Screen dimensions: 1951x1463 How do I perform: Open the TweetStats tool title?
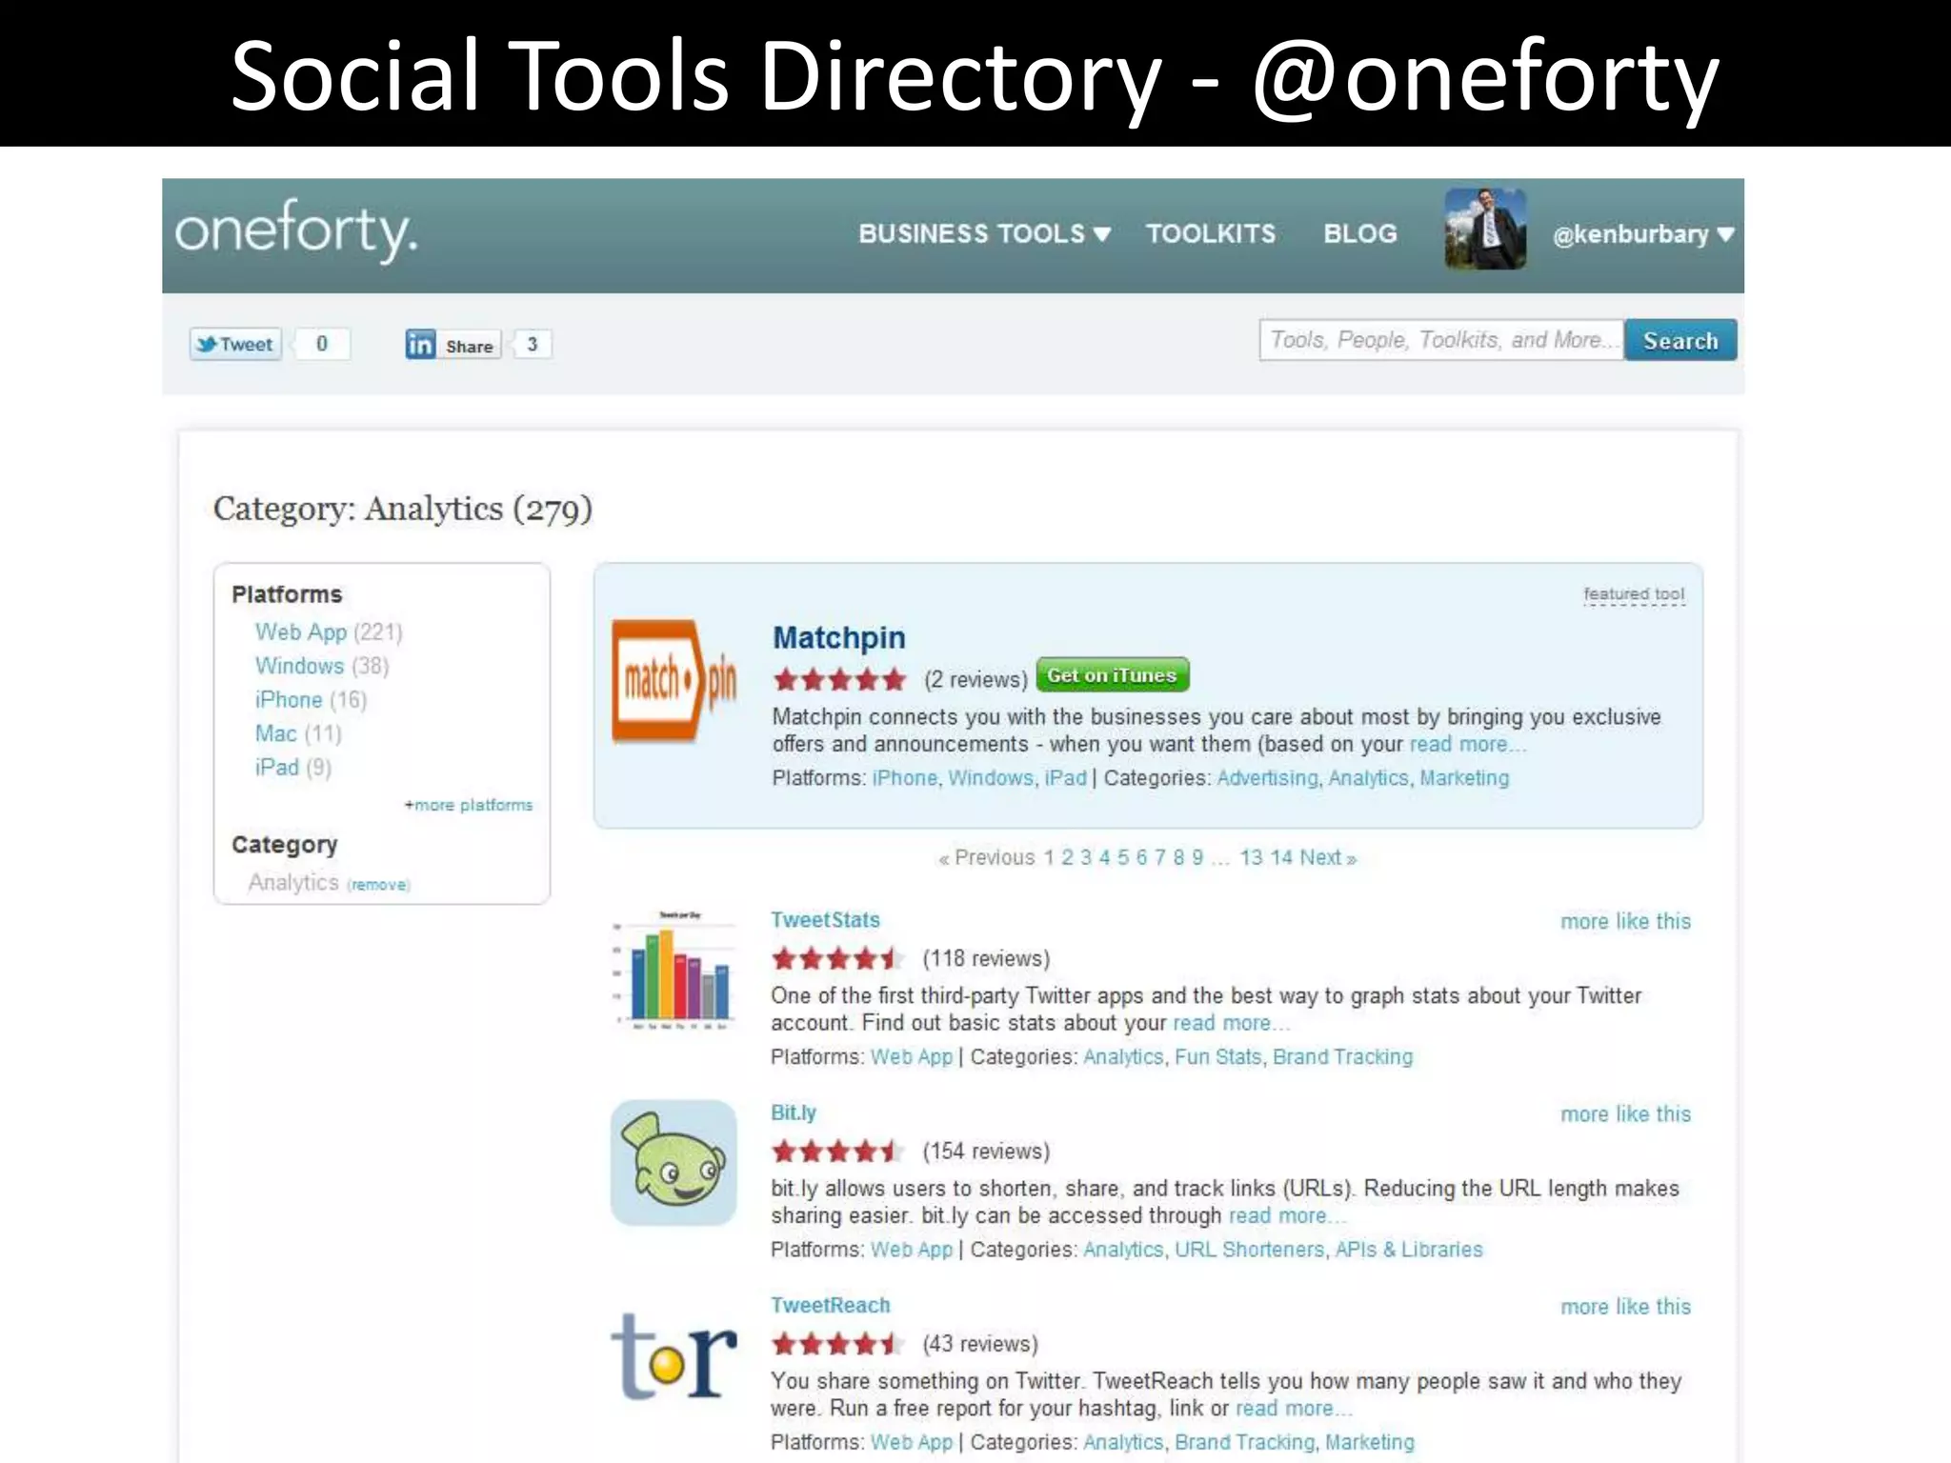825,920
